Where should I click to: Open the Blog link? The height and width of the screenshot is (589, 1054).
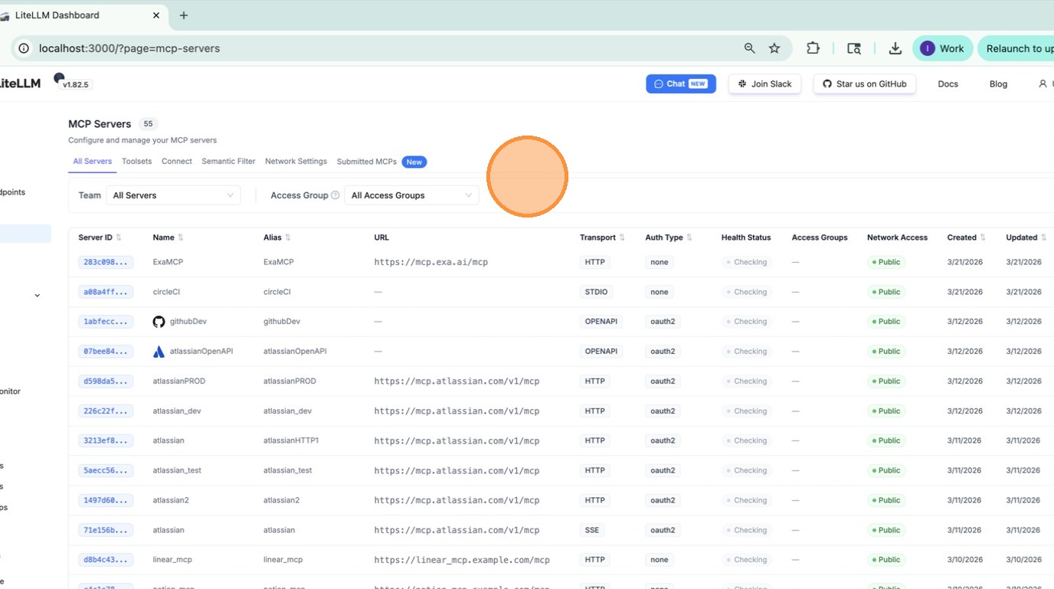(998, 84)
